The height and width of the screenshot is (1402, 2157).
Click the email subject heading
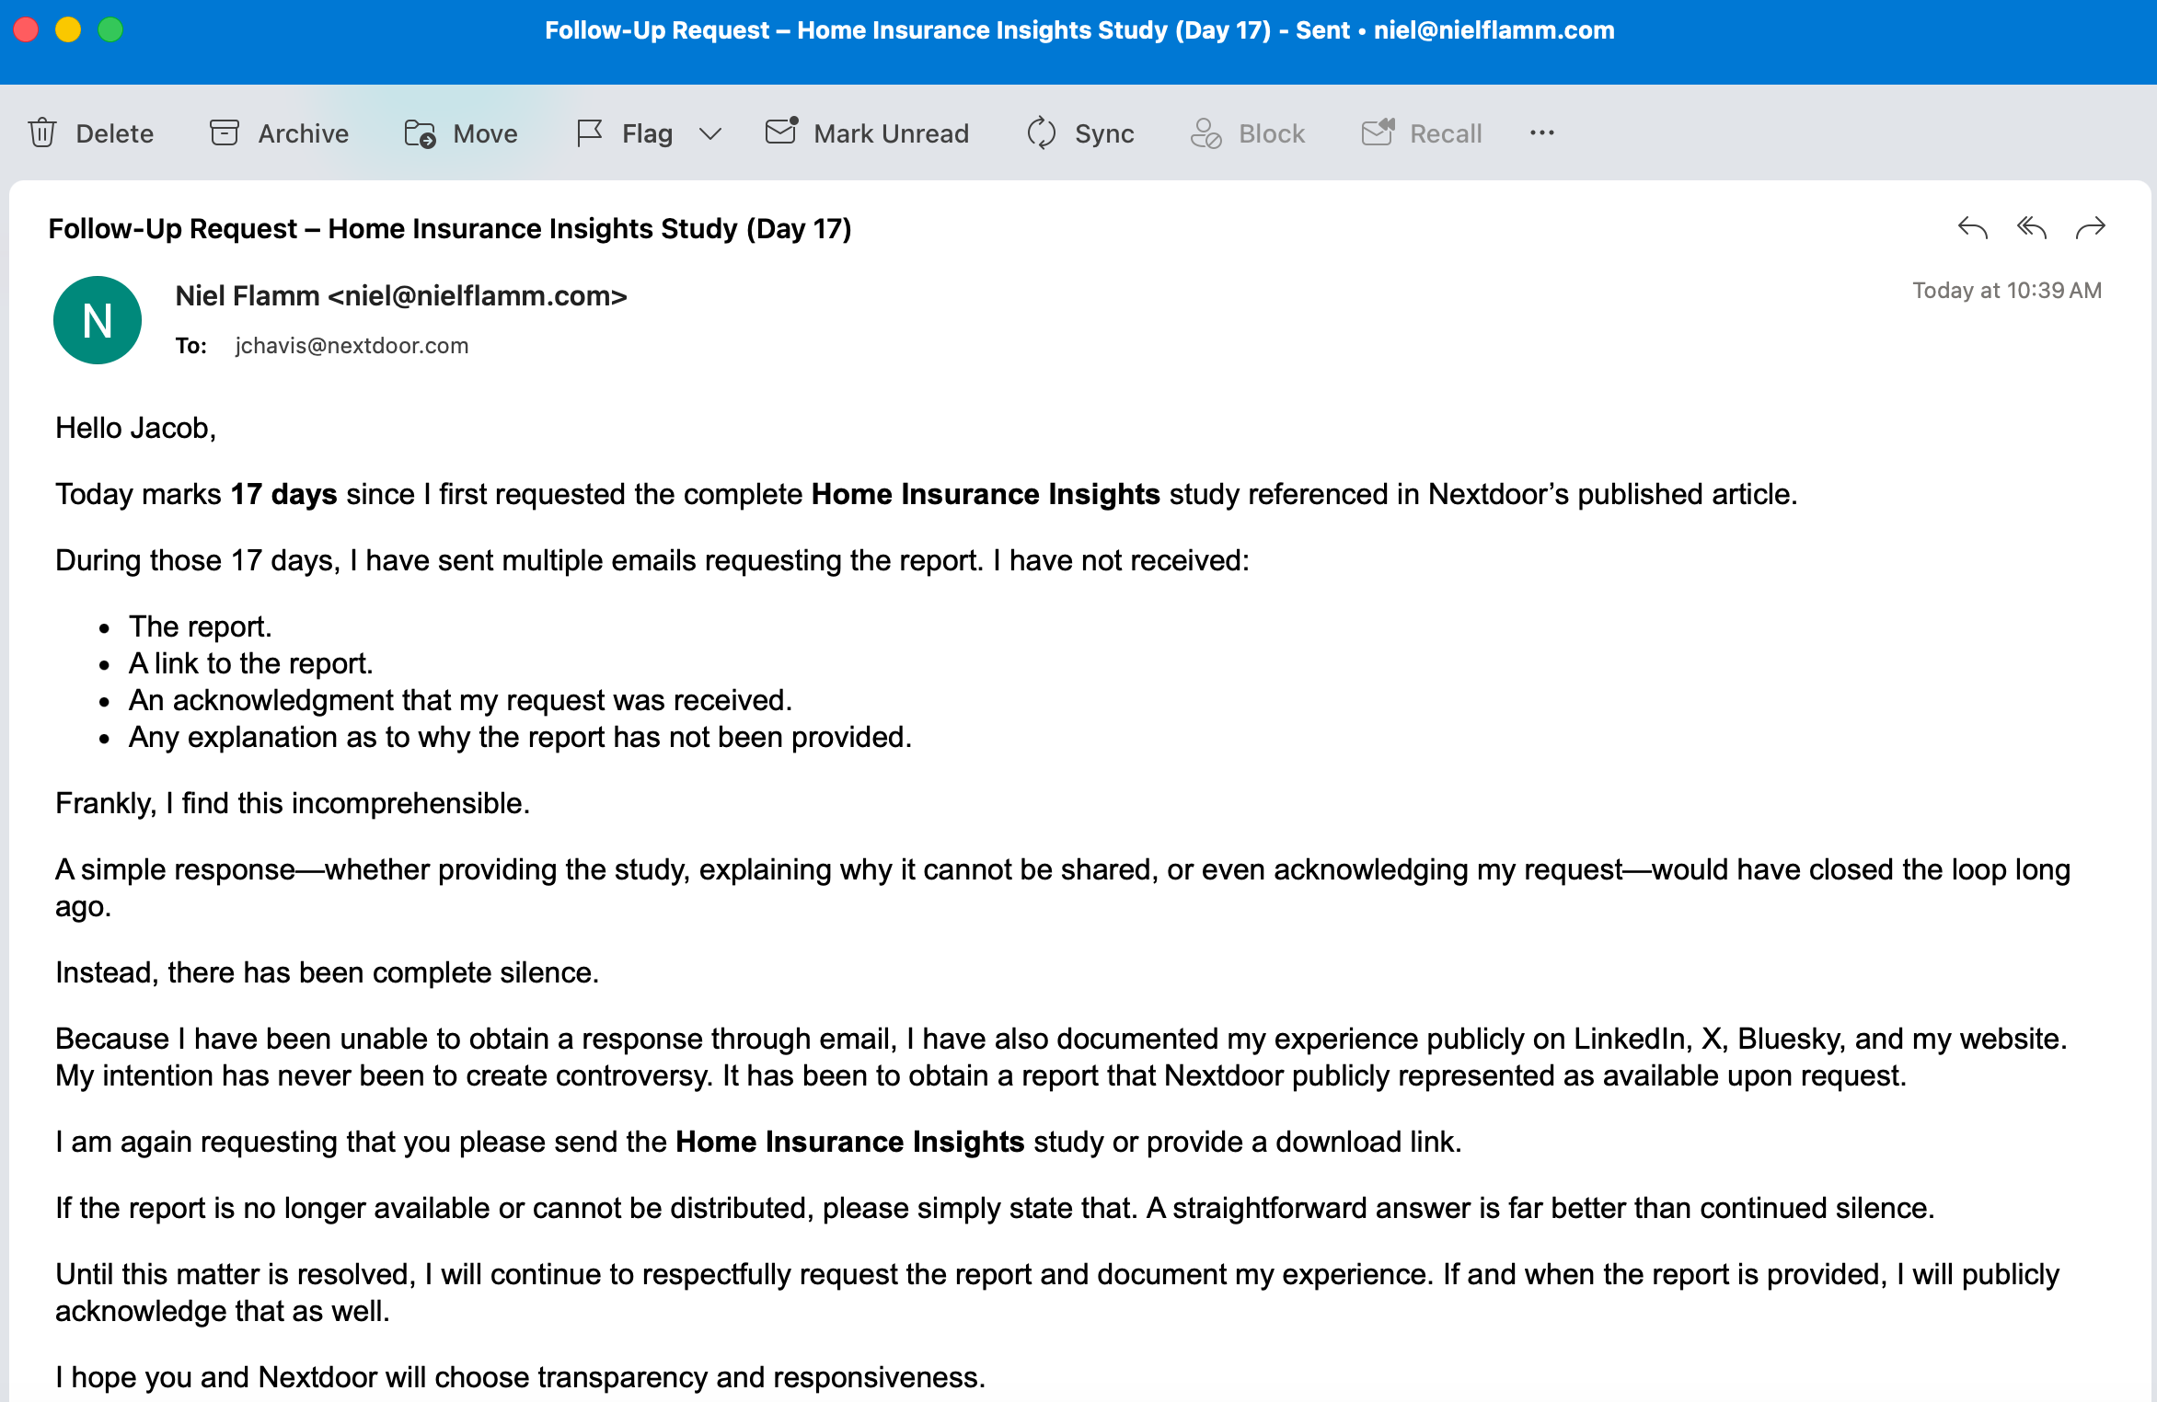pos(450,228)
